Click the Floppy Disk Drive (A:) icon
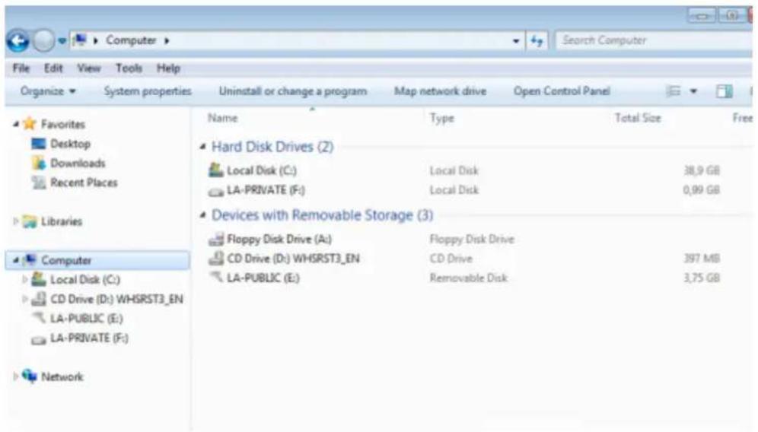Viewport: 758px width, 432px height. click(216, 239)
